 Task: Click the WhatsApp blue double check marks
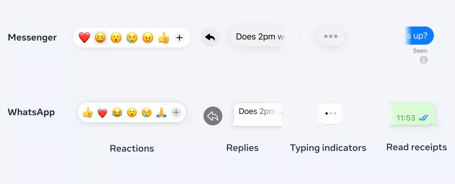[x=423, y=118]
